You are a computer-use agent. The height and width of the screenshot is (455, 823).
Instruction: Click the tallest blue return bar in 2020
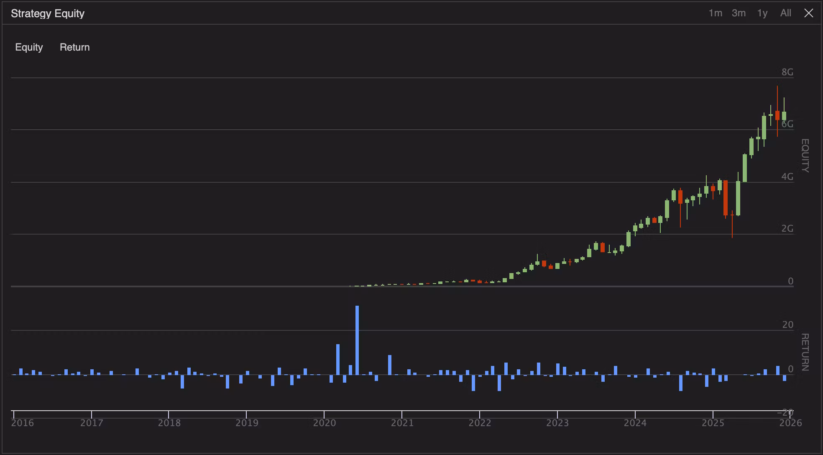[x=357, y=340]
